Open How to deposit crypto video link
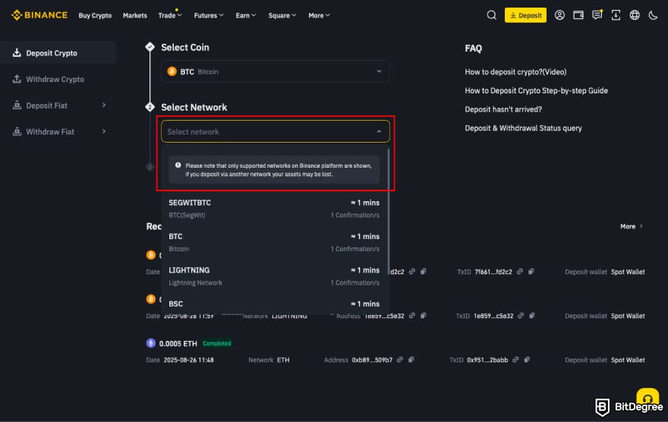The width and height of the screenshot is (668, 422). 515,72
